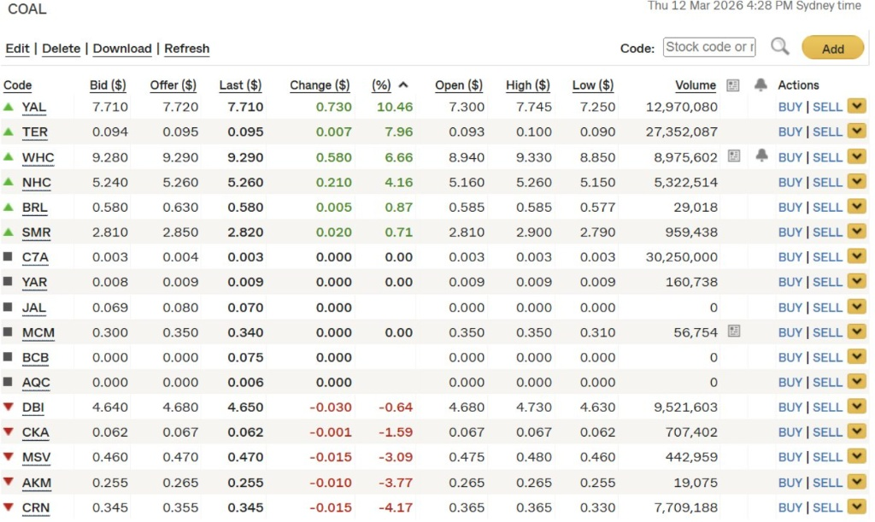Image resolution: width=875 pixels, height=522 pixels.
Task: Open the news icon in MCM row
Action: [x=733, y=331]
